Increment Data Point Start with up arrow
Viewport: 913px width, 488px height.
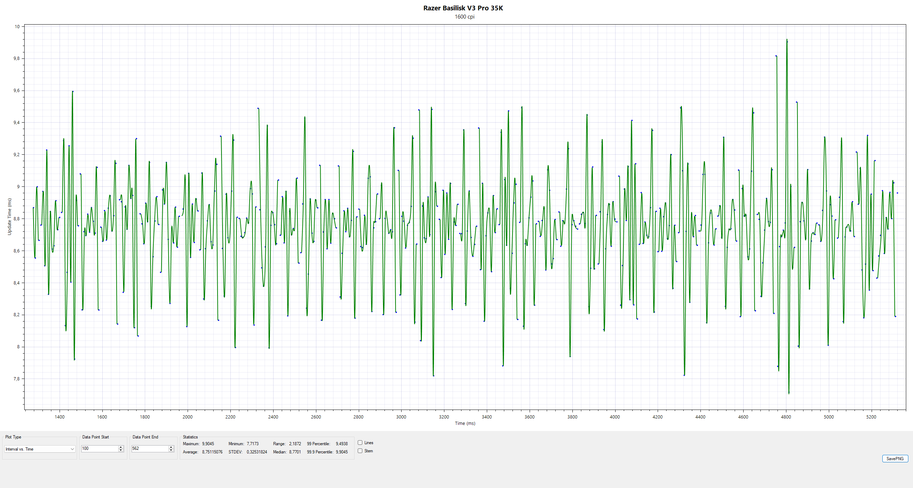pos(121,447)
